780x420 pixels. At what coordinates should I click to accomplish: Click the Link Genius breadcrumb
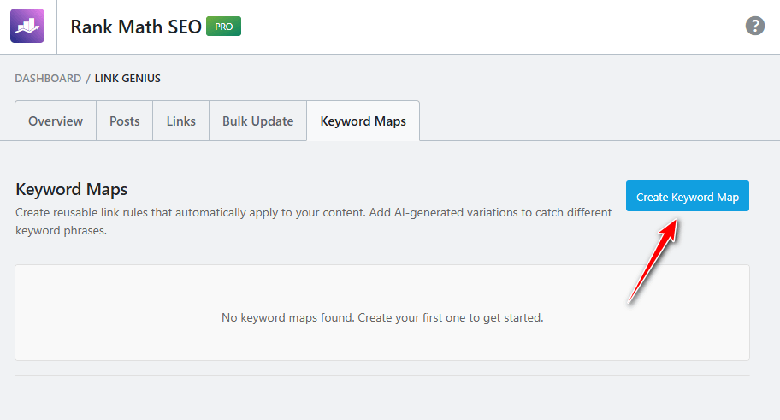[127, 78]
